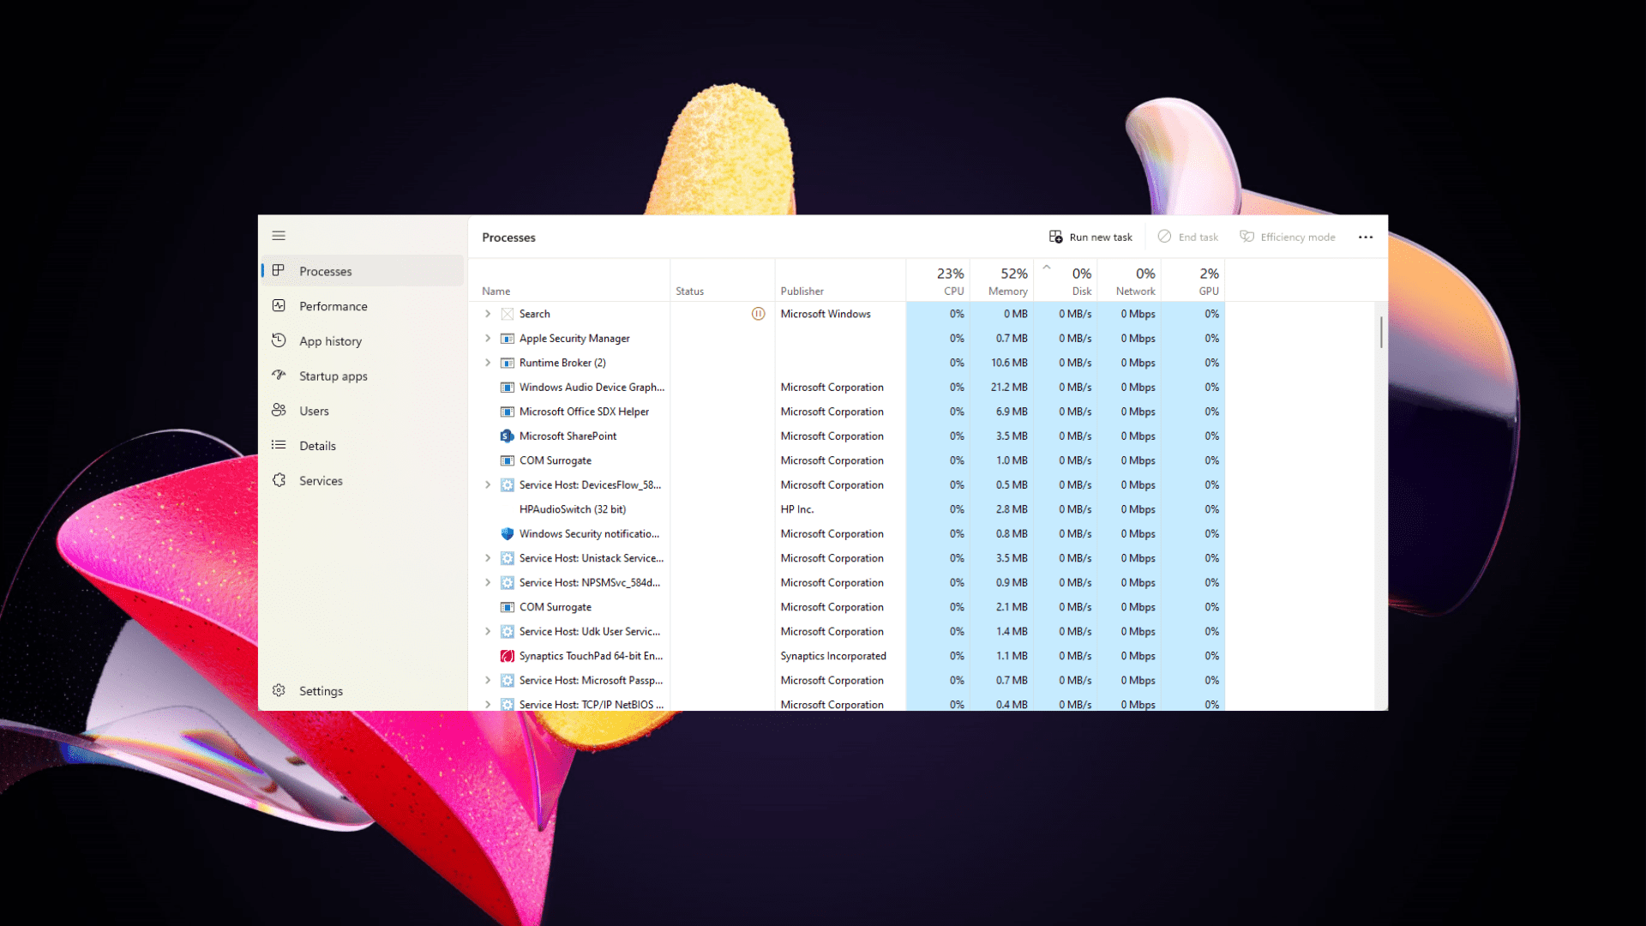Viewport: 1646px width, 926px height.
Task: Open Settings in the sidebar
Action: pos(363,691)
